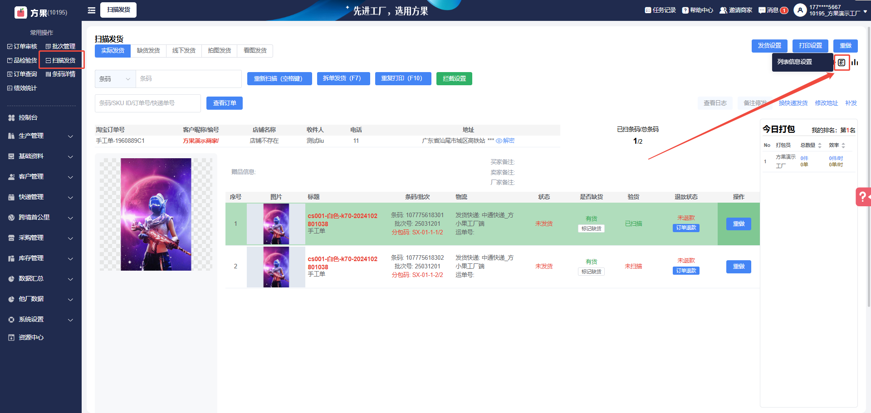Open 消息 notifications with the red badge

[x=773, y=10]
